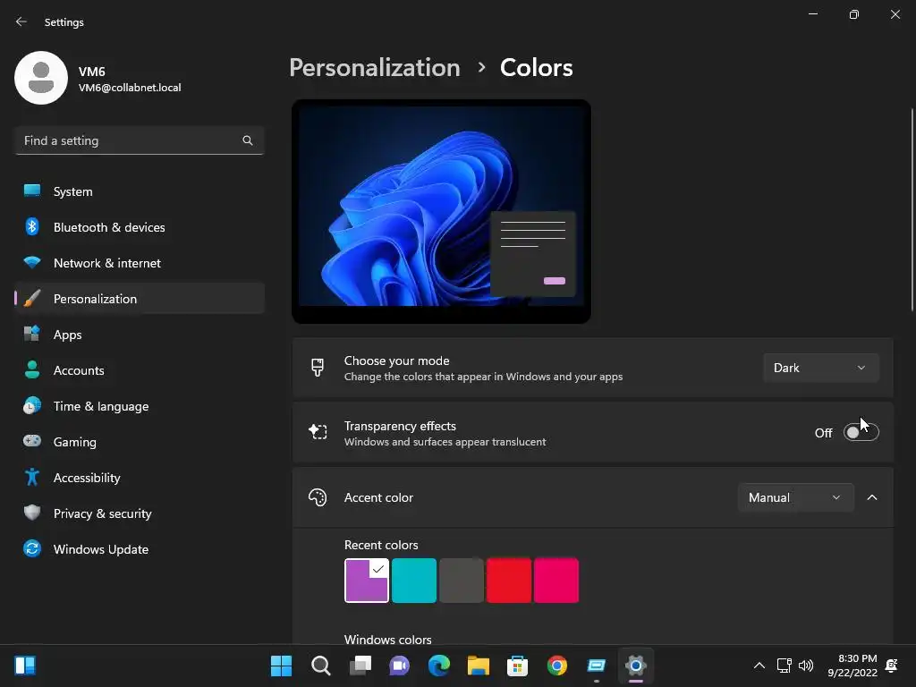Pick the pink recent color swatch

click(556, 580)
